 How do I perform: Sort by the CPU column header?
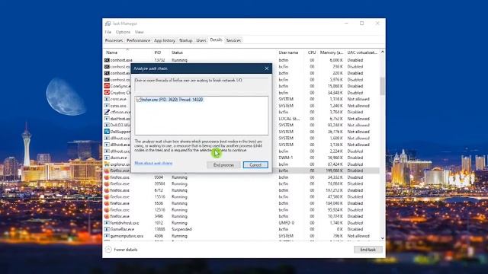point(312,53)
